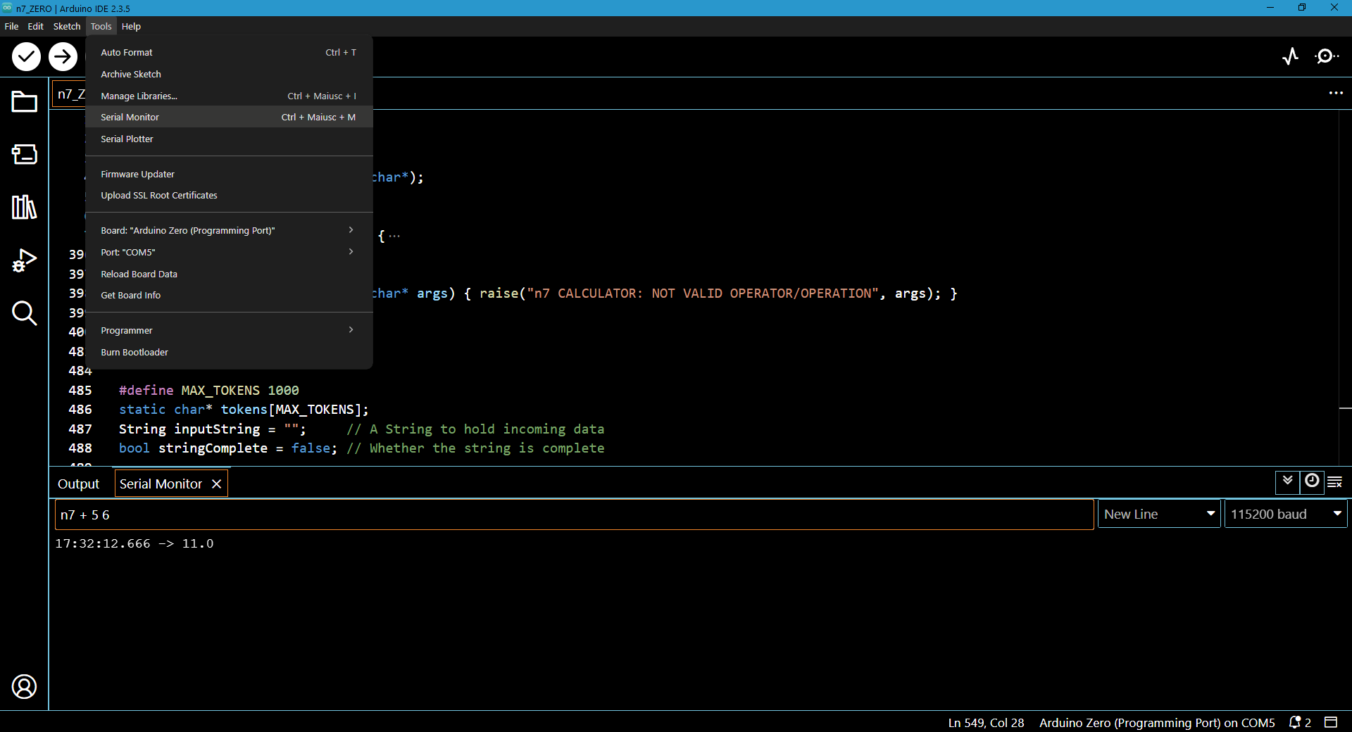The width and height of the screenshot is (1352, 732).
Task: Click the Upload arrow button
Action: tap(63, 56)
